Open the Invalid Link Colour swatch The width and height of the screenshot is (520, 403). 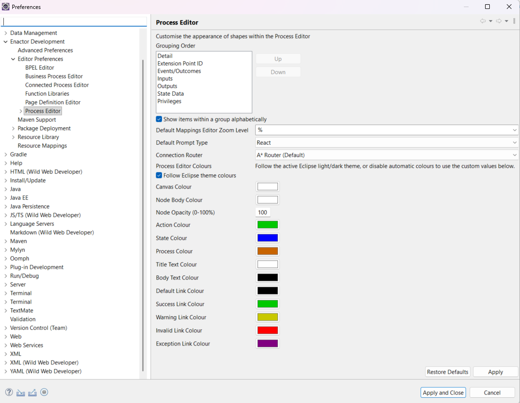(x=268, y=330)
